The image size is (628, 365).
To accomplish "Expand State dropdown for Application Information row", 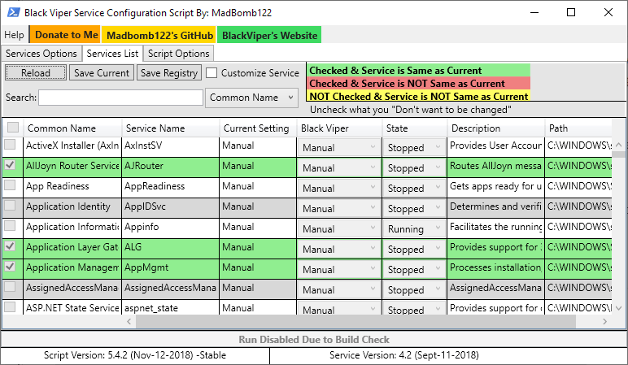I will pyautogui.click(x=413, y=229).
